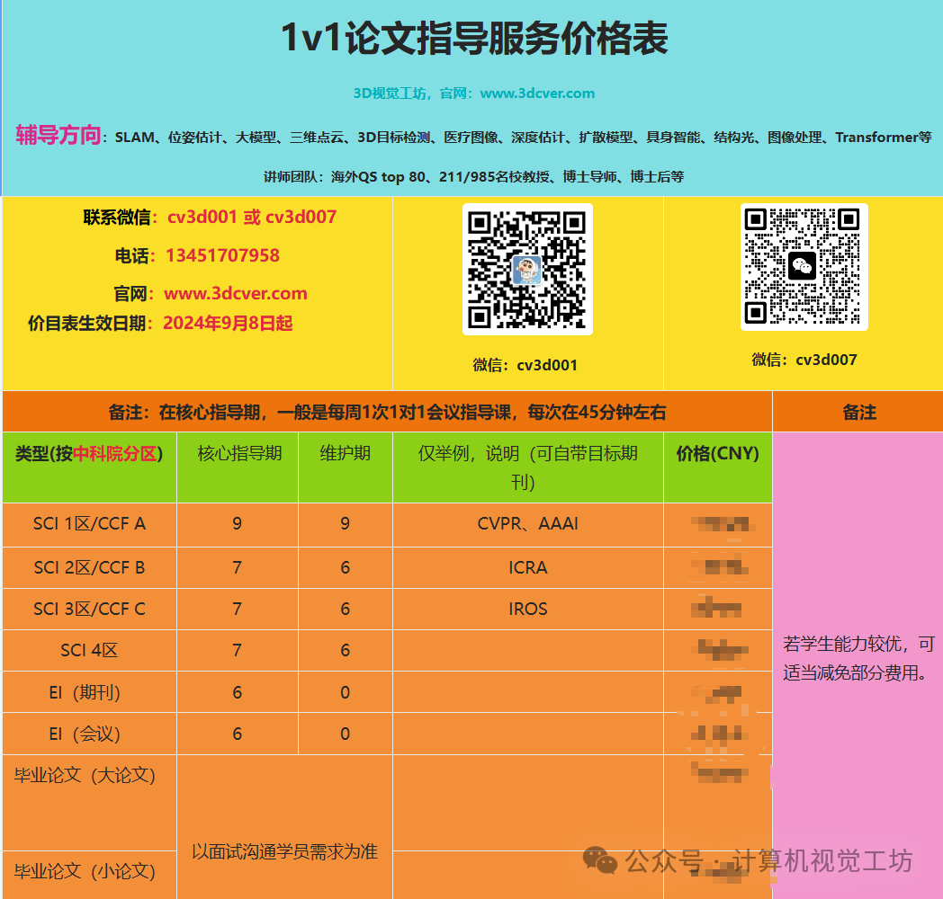
Task: Click the WeChat IDs cv3d001 或 cv3d007
Action: point(251,217)
